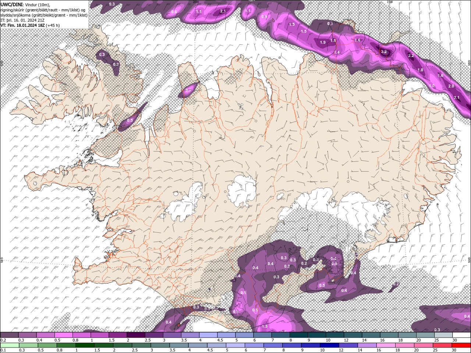
Task: Click the 3.2 precipitation value on the map
Action: coord(384,52)
